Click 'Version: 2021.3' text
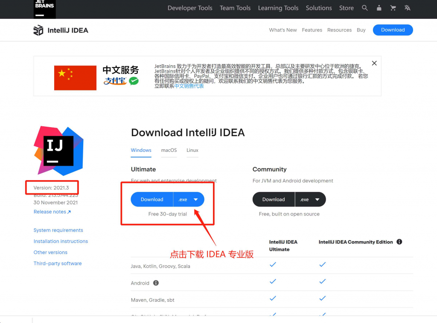Image resolution: width=437 pixels, height=323 pixels. [51, 188]
